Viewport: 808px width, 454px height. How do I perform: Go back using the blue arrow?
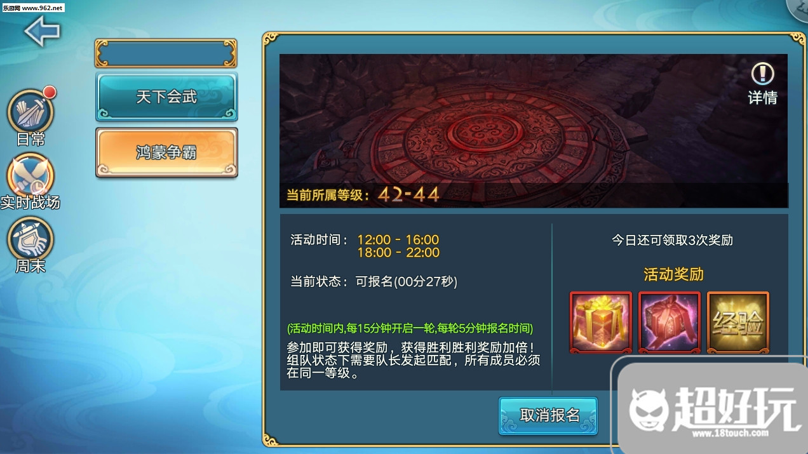pyautogui.click(x=42, y=31)
